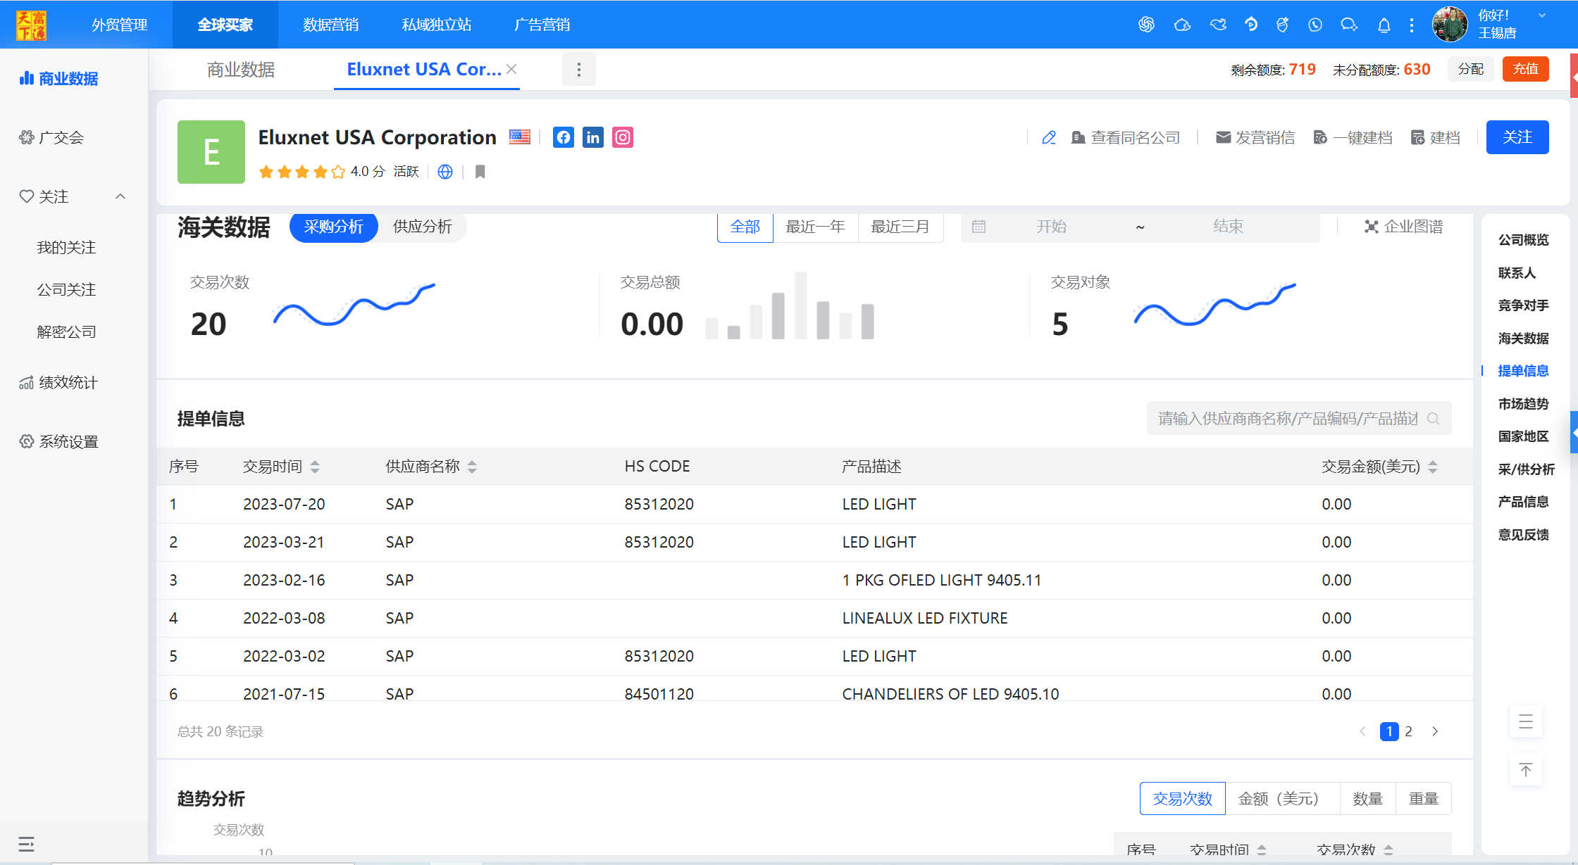Click the bird icon in top bar

[1218, 25]
